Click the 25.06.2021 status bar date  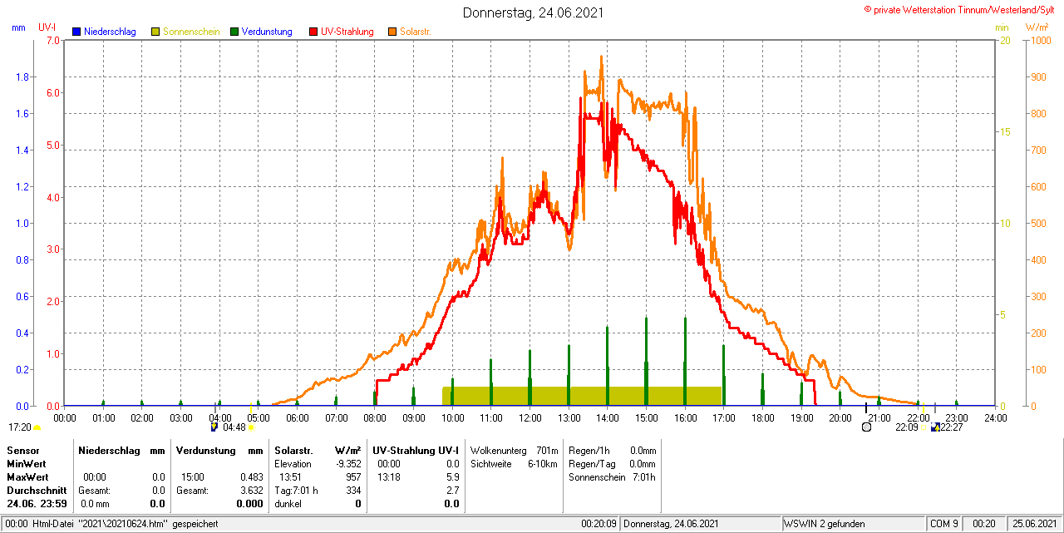(x=1033, y=524)
